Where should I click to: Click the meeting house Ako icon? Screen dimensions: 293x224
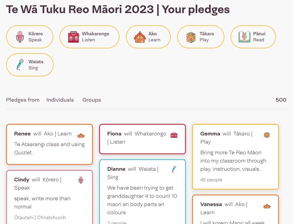coord(140,37)
